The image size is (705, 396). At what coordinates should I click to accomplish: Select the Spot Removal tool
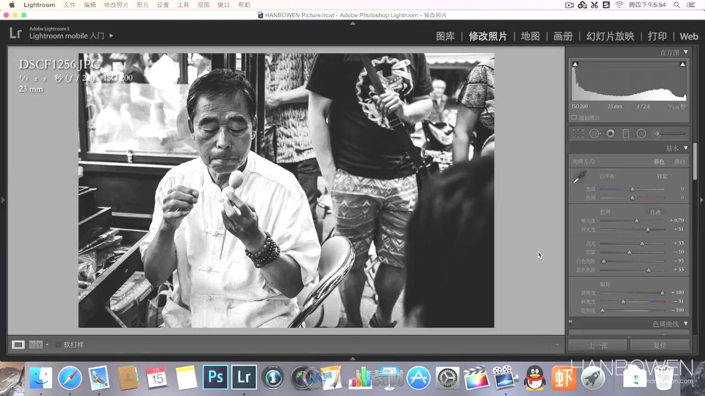click(594, 134)
